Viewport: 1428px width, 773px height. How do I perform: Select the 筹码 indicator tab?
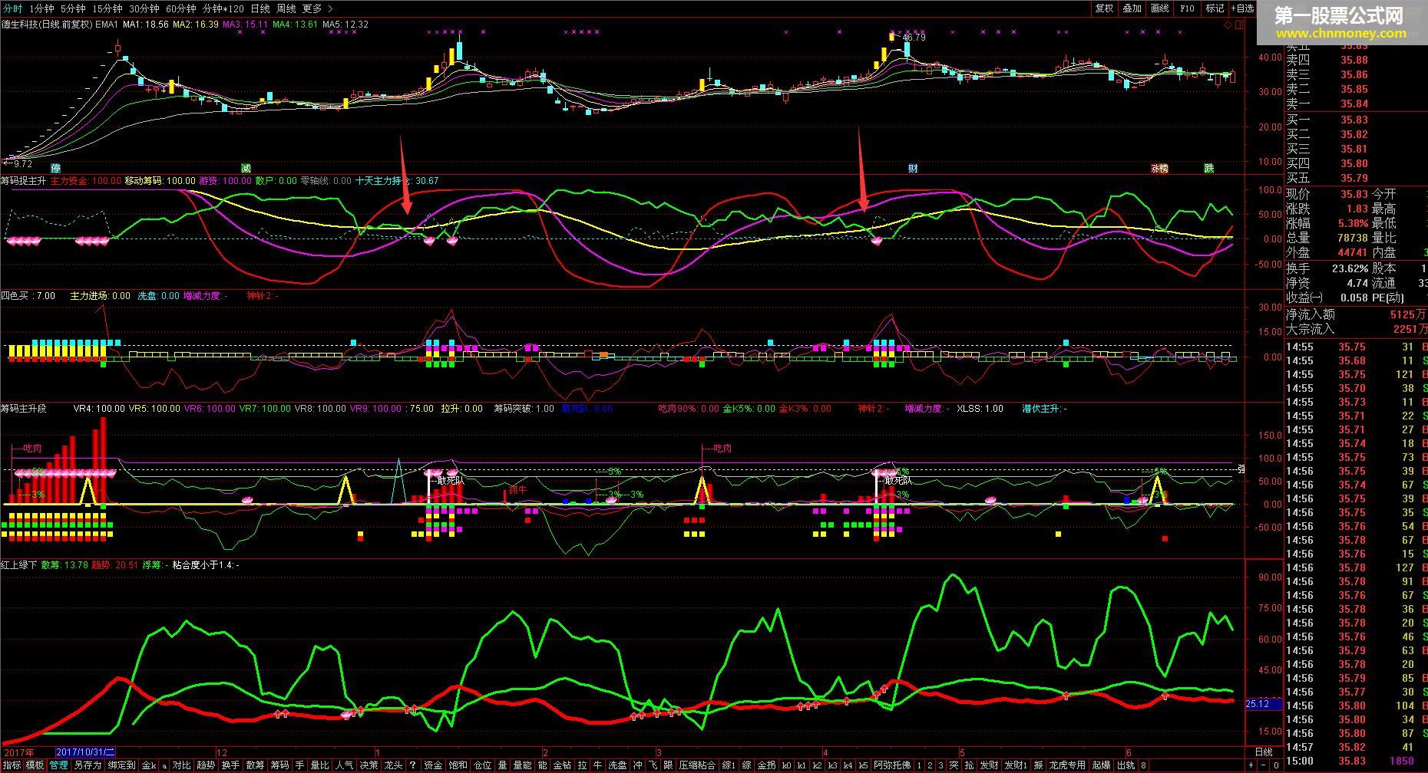point(279,765)
